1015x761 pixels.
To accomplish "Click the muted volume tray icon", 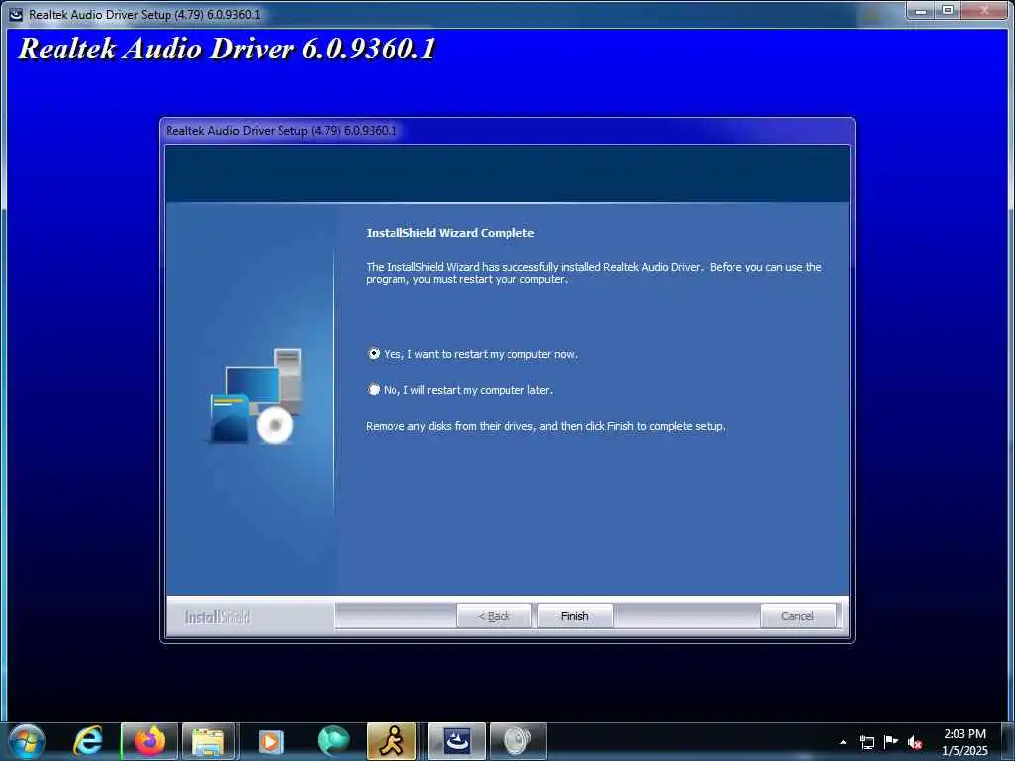I will (915, 742).
